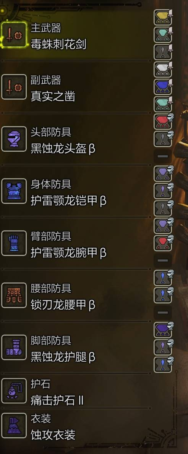Screen dimensions: 188x454
Task: Click the arm armor gauntlet icon
Action: point(14,243)
